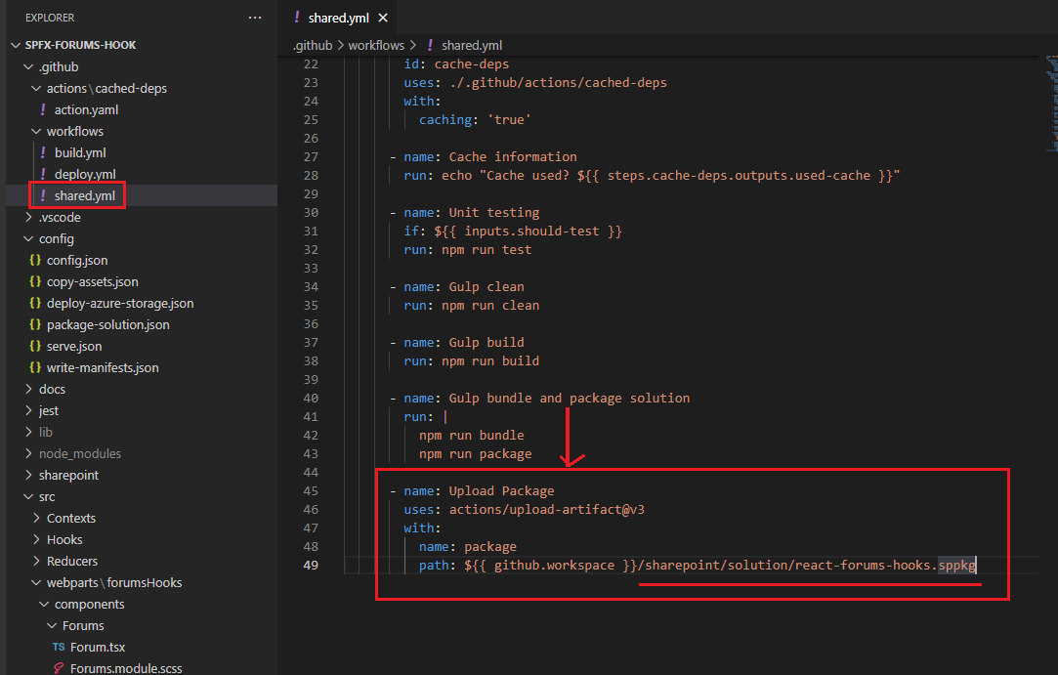Open action.yaml in cached-deps folder
The image size is (1058, 675).
tap(86, 109)
